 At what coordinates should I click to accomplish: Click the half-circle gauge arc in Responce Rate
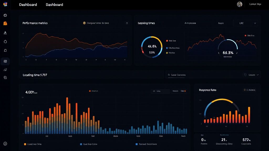(221, 100)
